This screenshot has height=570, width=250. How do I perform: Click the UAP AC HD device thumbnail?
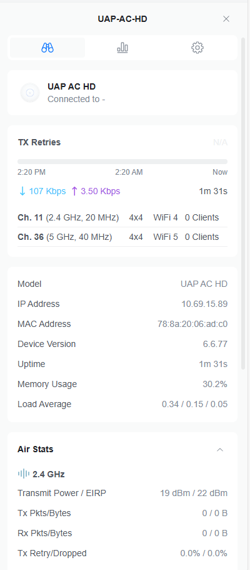30,93
